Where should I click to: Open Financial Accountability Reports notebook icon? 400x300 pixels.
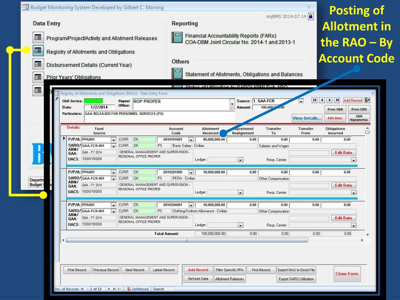click(177, 37)
